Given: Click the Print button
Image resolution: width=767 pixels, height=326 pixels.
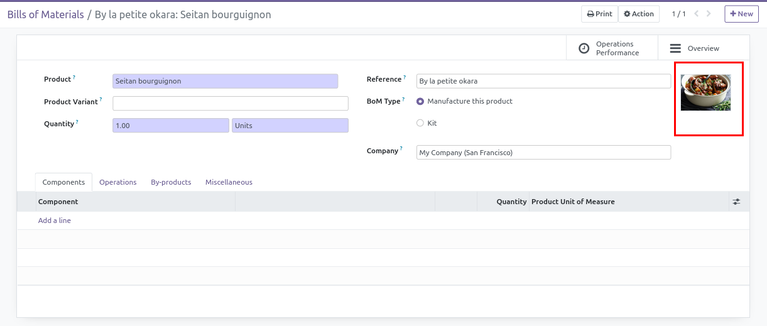Looking at the screenshot, I should point(599,14).
